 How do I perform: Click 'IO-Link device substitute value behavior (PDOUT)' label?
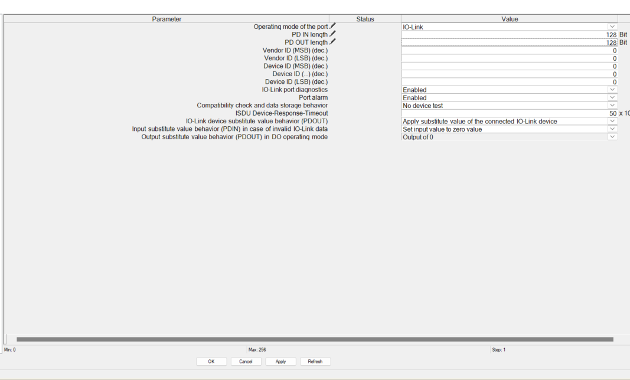pos(257,121)
